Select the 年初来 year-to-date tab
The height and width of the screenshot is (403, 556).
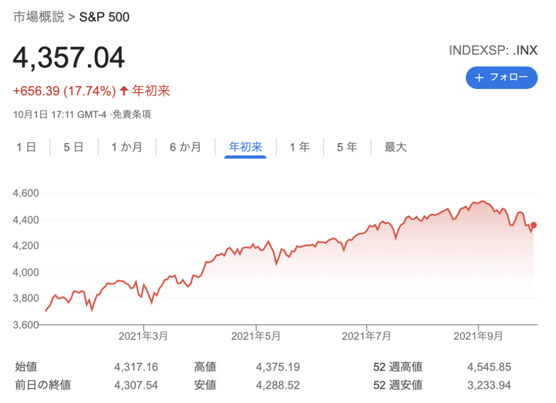pyautogui.click(x=245, y=147)
